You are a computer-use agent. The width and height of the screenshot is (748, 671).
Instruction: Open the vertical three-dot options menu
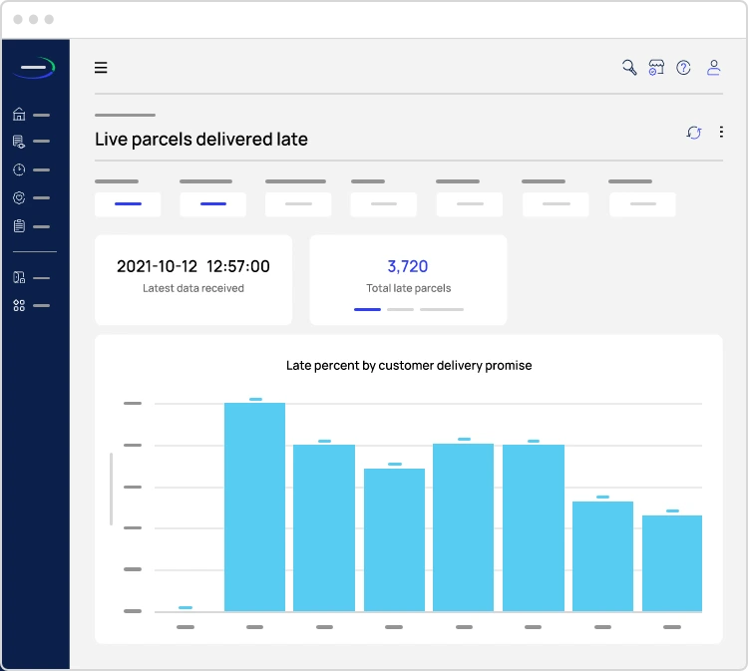pyautogui.click(x=721, y=133)
